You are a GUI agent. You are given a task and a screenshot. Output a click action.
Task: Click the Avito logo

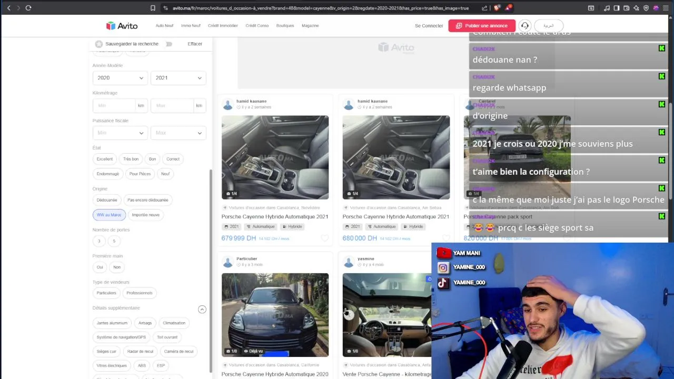coord(122,26)
